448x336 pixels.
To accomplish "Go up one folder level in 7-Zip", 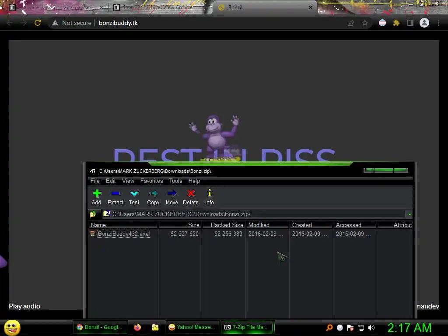I will (x=93, y=214).
